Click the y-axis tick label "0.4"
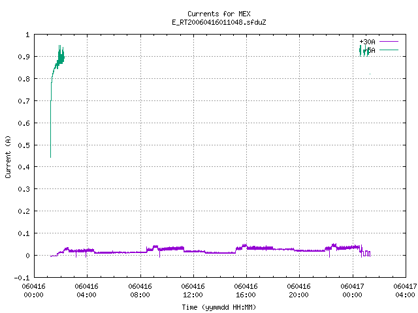The height and width of the screenshot is (313, 418). coord(24,167)
